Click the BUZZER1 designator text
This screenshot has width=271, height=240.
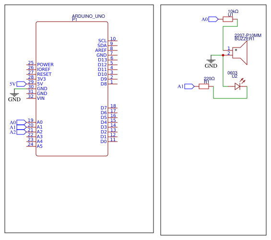244,39
